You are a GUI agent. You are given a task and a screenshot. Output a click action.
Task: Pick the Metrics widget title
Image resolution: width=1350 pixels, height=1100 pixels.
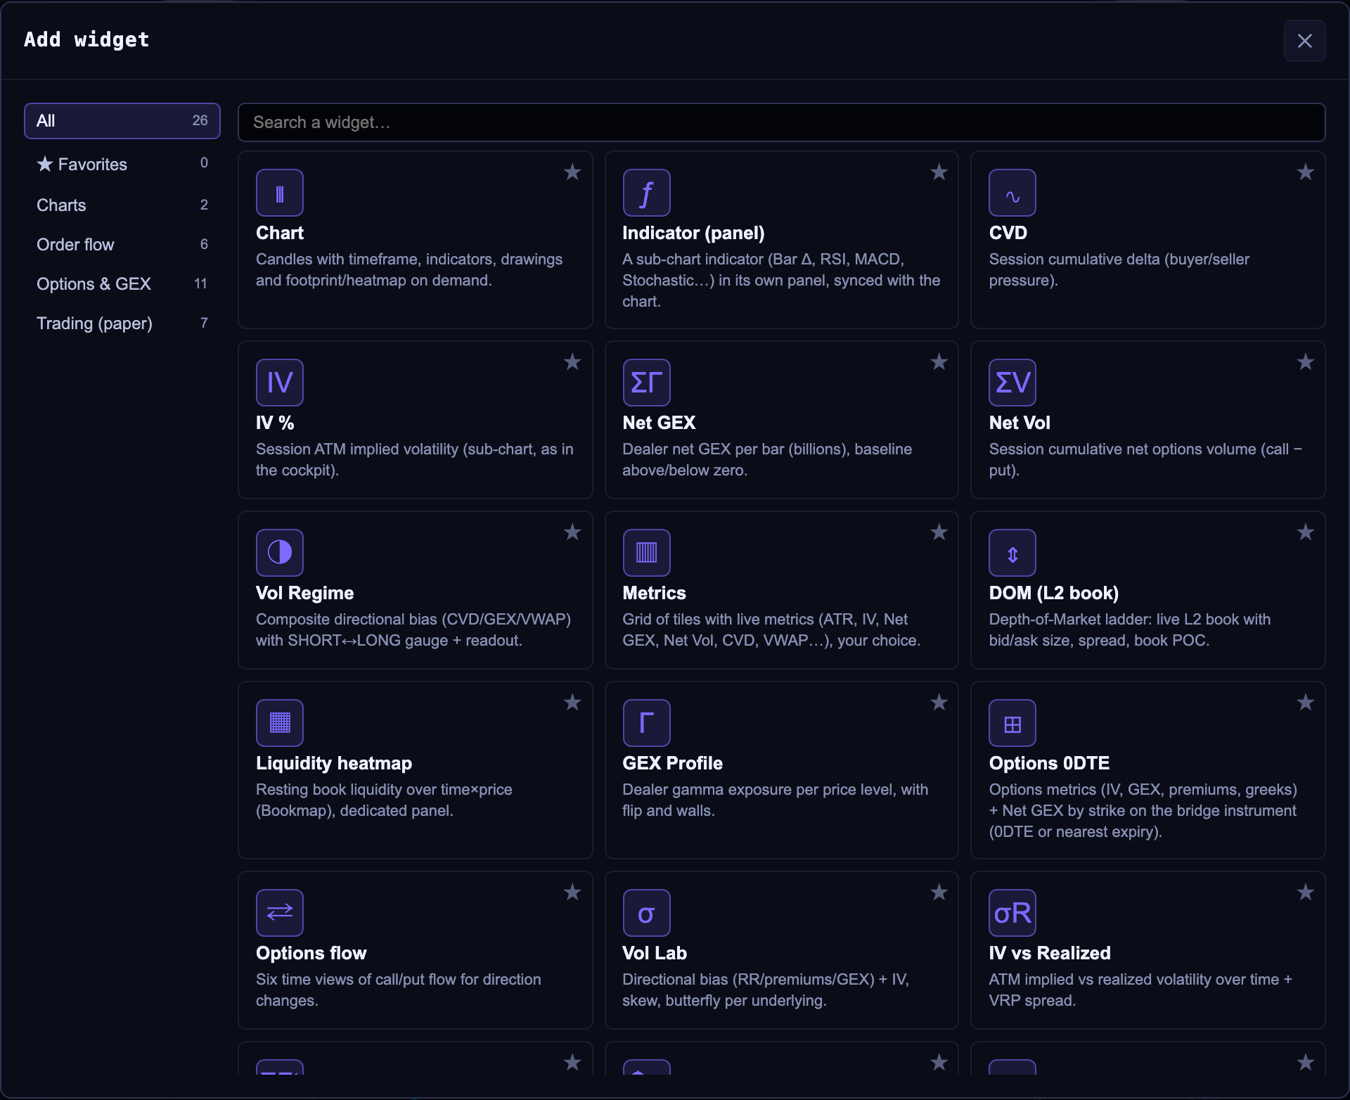(x=654, y=593)
